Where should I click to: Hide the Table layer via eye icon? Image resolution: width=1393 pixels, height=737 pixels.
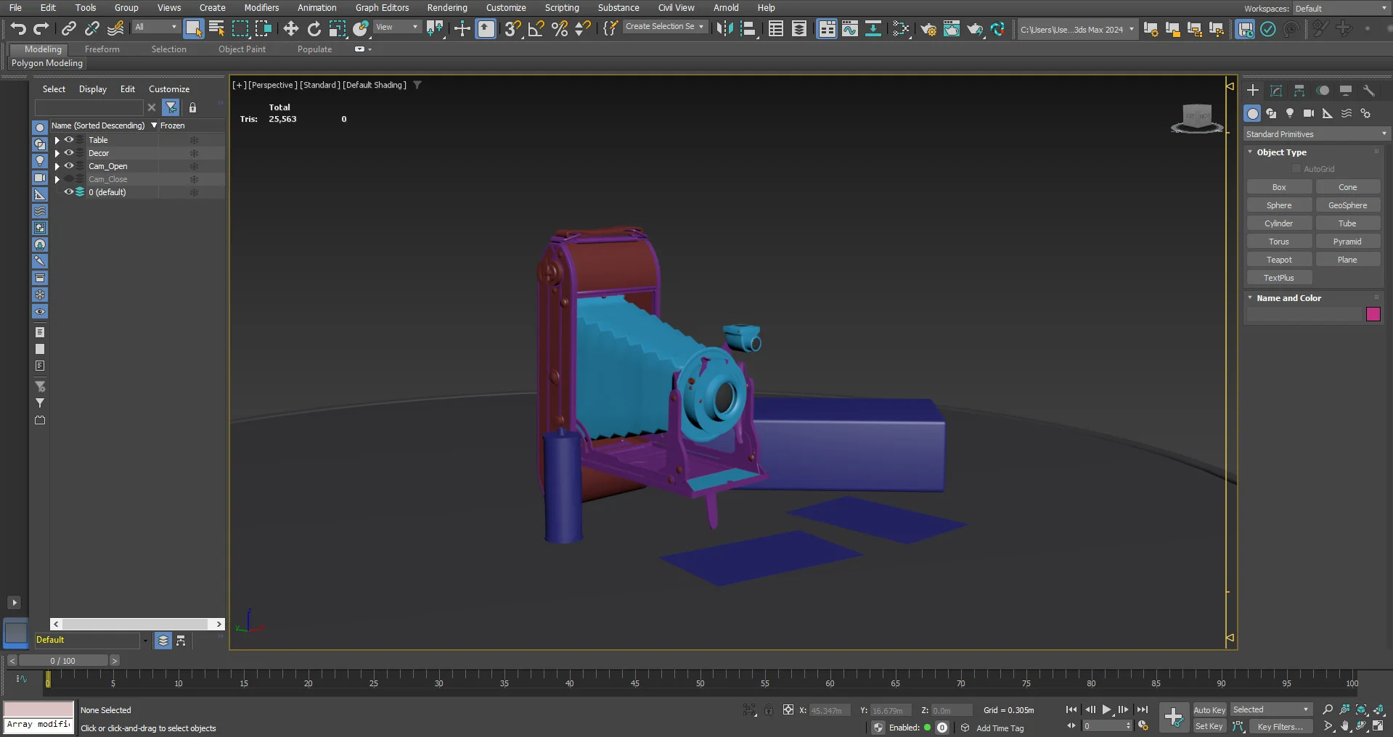click(69, 140)
